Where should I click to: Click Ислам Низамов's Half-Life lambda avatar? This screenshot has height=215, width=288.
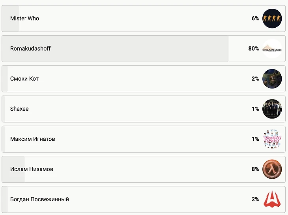(x=272, y=169)
